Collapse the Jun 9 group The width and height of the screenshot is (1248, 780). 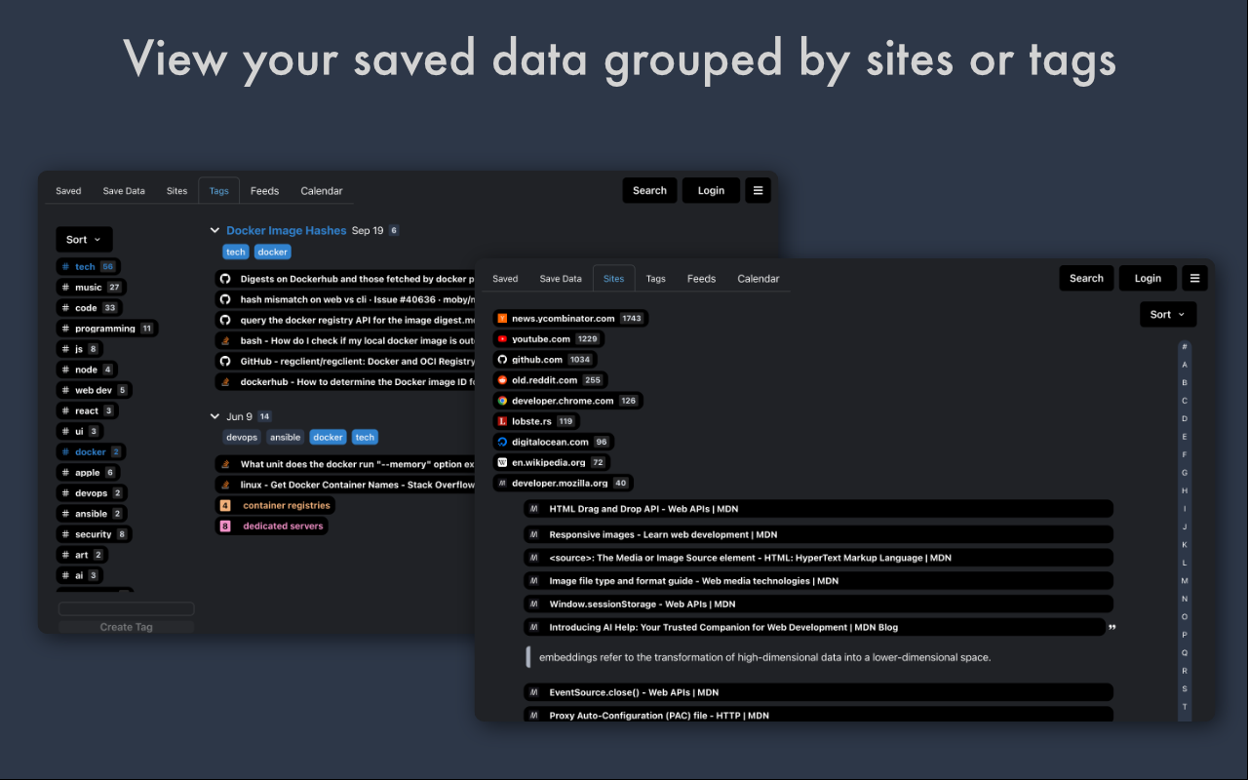pyautogui.click(x=215, y=416)
